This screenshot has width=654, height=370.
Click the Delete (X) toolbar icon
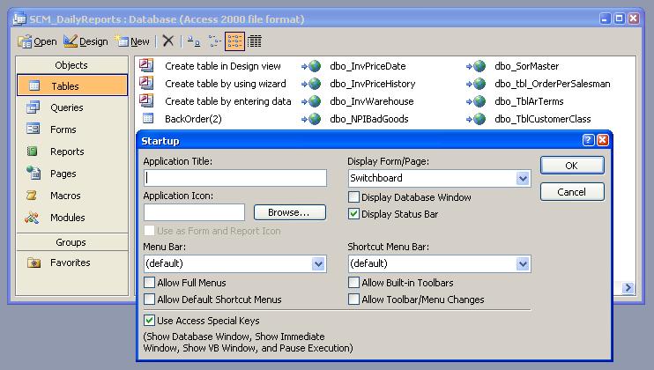(168, 41)
